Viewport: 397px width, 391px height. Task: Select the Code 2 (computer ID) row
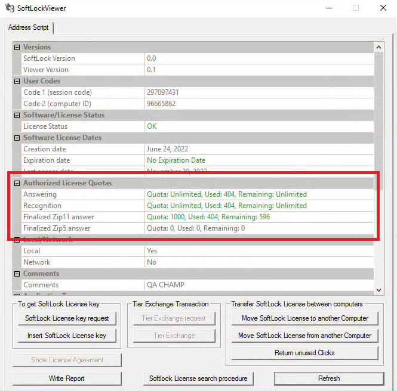198,104
